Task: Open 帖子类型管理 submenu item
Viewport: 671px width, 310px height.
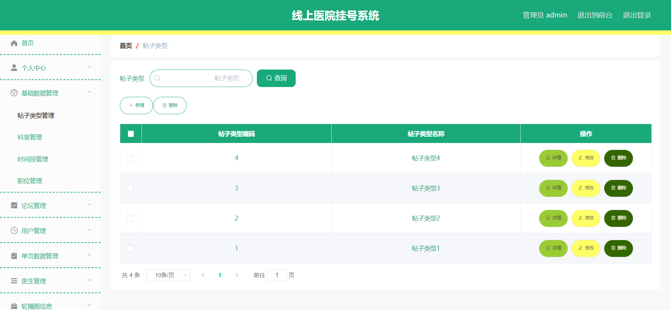Action: (x=36, y=116)
